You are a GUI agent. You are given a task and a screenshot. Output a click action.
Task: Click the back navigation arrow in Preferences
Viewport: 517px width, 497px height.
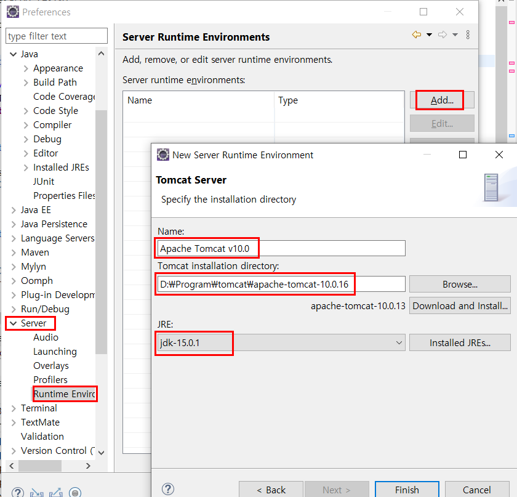coord(417,34)
